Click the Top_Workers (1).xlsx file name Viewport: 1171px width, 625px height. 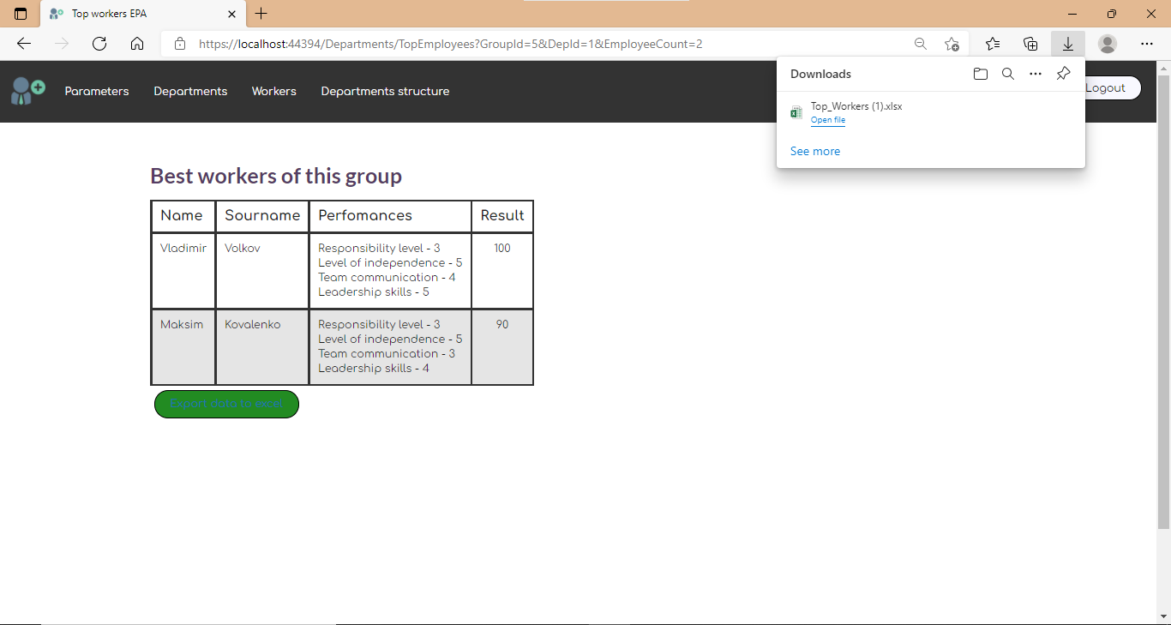point(856,106)
